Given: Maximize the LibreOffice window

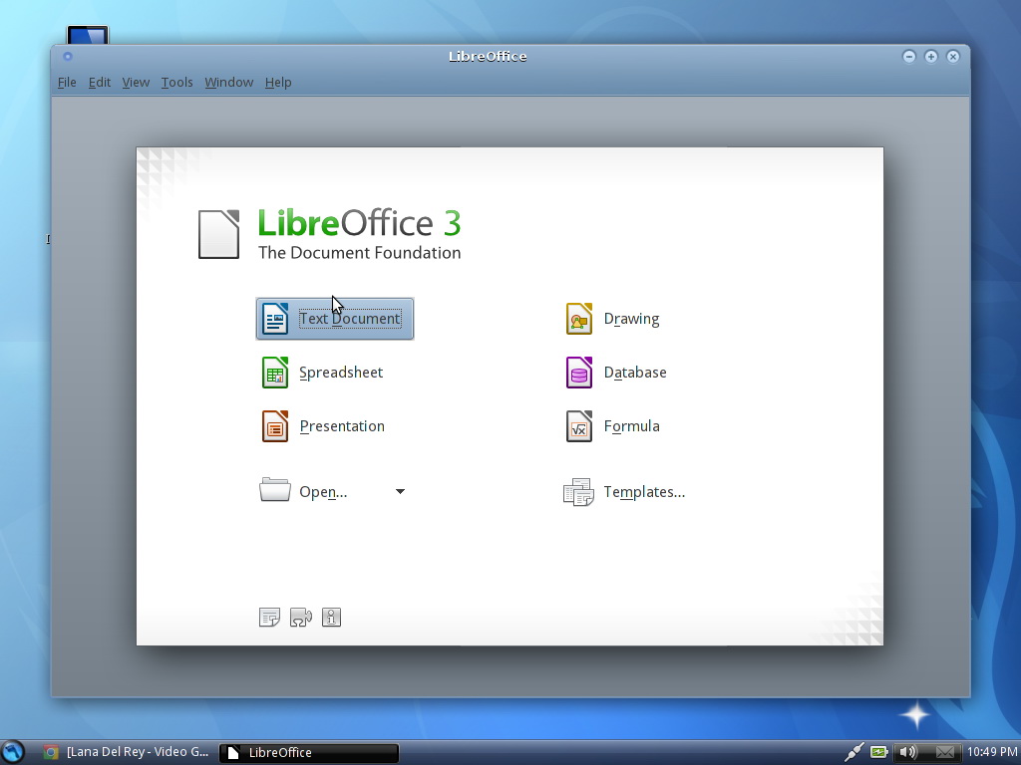Looking at the screenshot, I should click(931, 57).
